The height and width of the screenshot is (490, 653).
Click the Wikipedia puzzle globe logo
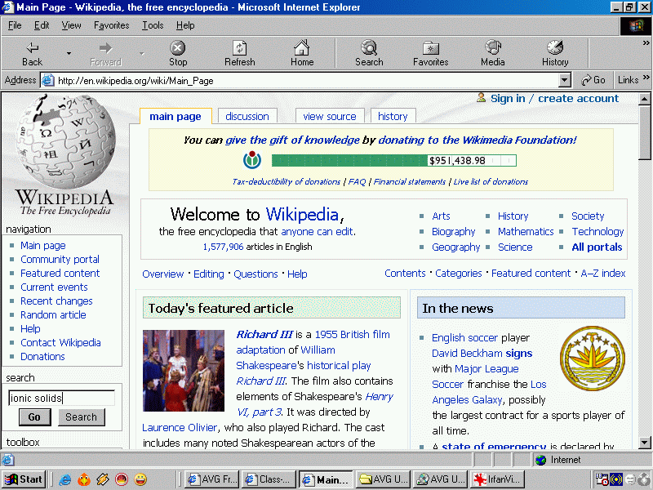point(65,141)
